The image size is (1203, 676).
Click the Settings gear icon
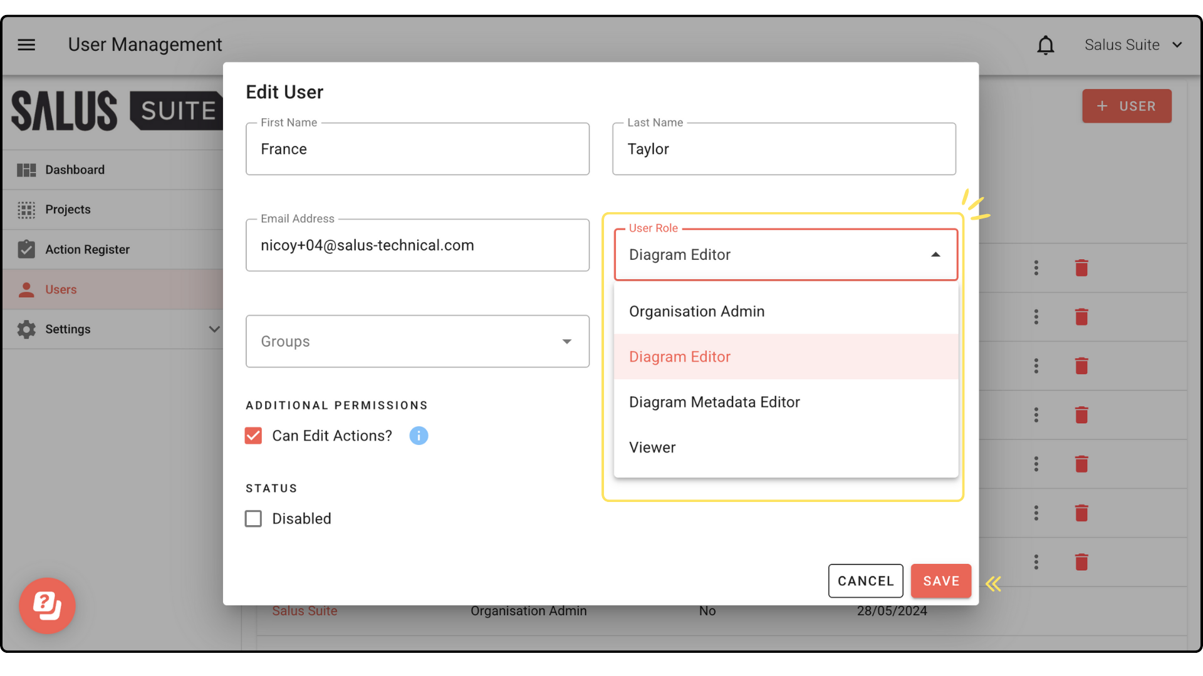tap(26, 329)
